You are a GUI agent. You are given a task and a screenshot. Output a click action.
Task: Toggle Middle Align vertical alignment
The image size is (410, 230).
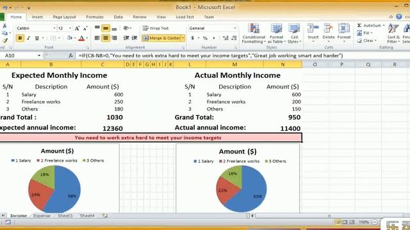coord(106,28)
